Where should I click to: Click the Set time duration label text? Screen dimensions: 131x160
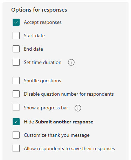tap(43, 62)
